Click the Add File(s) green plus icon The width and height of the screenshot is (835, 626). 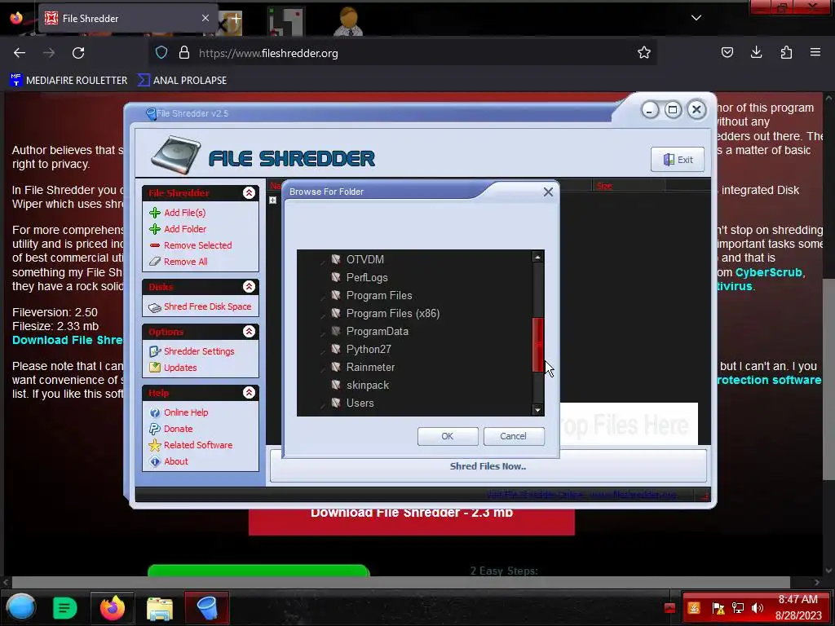point(154,213)
